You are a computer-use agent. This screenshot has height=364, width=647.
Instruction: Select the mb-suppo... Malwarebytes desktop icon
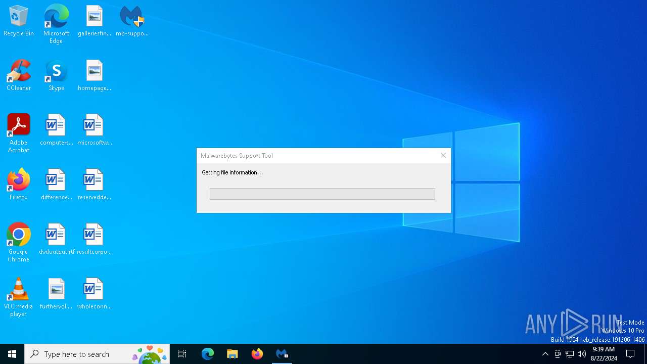point(132,21)
